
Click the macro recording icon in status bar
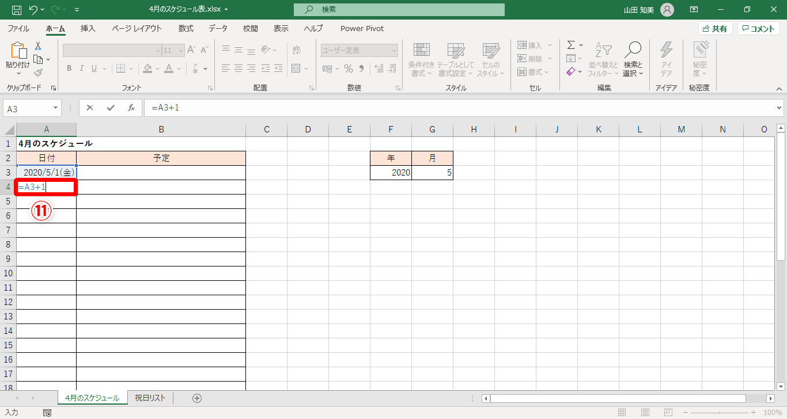(x=47, y=413)
